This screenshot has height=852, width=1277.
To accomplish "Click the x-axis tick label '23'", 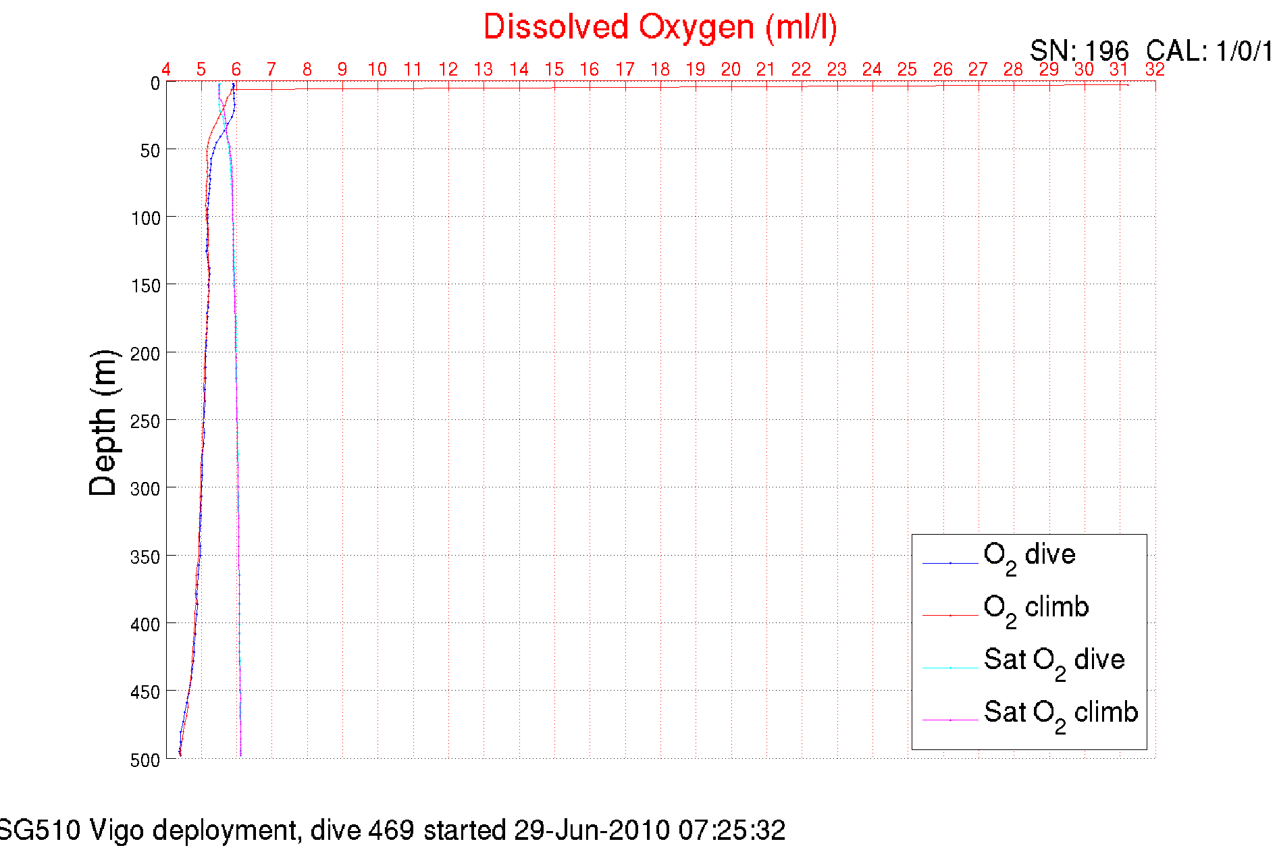I will tap(837, 70).
